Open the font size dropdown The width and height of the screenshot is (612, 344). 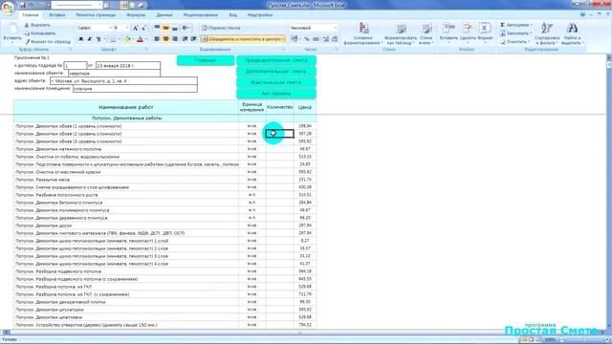127,28
